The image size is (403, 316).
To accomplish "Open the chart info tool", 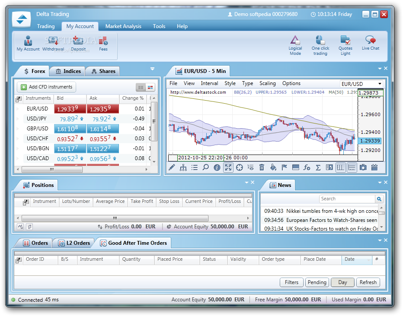I will 217,167.
